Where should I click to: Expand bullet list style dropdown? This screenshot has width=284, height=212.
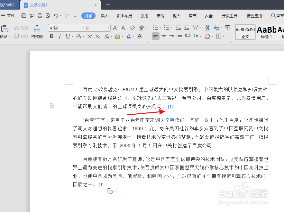pyautogui.click(x=160, y=28)
